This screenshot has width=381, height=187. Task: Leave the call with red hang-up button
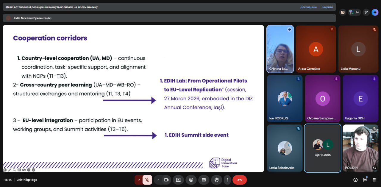pos(240,180)
